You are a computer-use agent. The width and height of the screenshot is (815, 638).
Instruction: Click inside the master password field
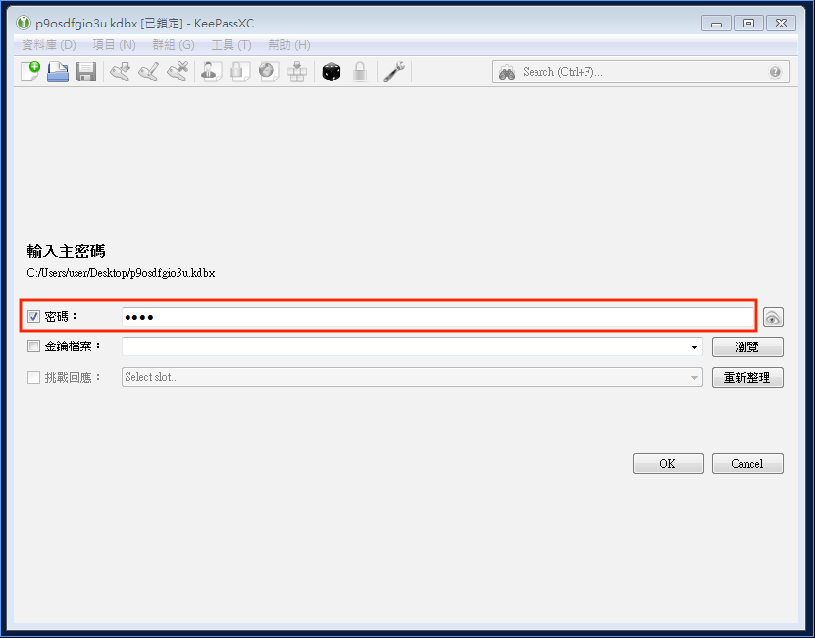pos(436,317)
